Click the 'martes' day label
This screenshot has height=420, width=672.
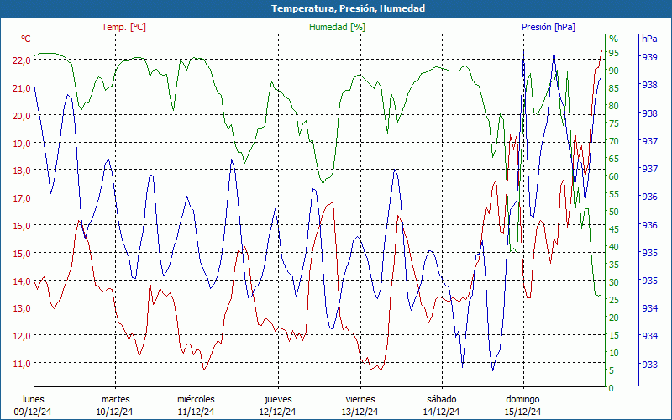[115, 400]
